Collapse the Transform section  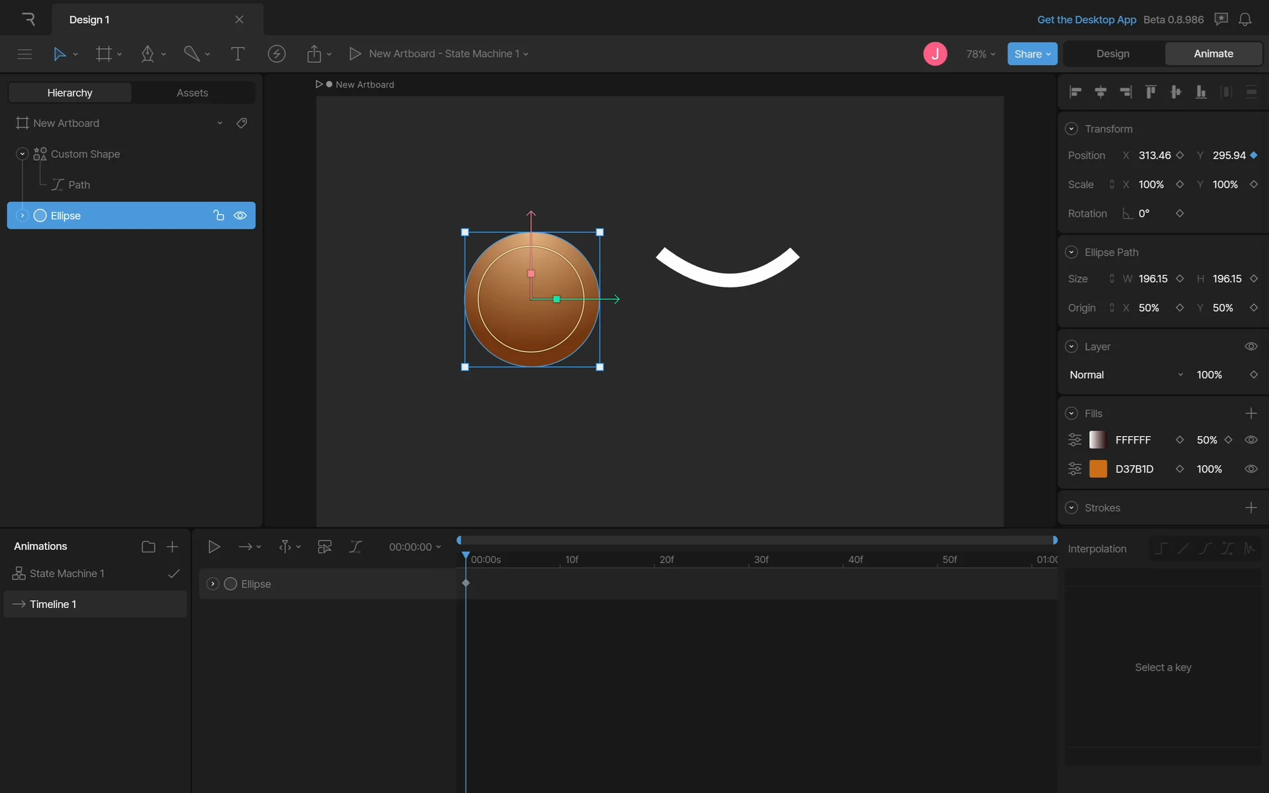click(1071, 129)
